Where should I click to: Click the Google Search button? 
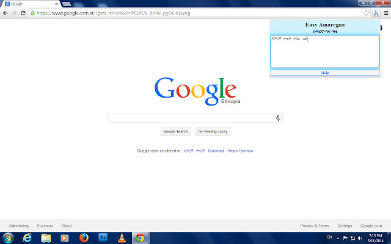pyautogui.click(x=175, y=132)
